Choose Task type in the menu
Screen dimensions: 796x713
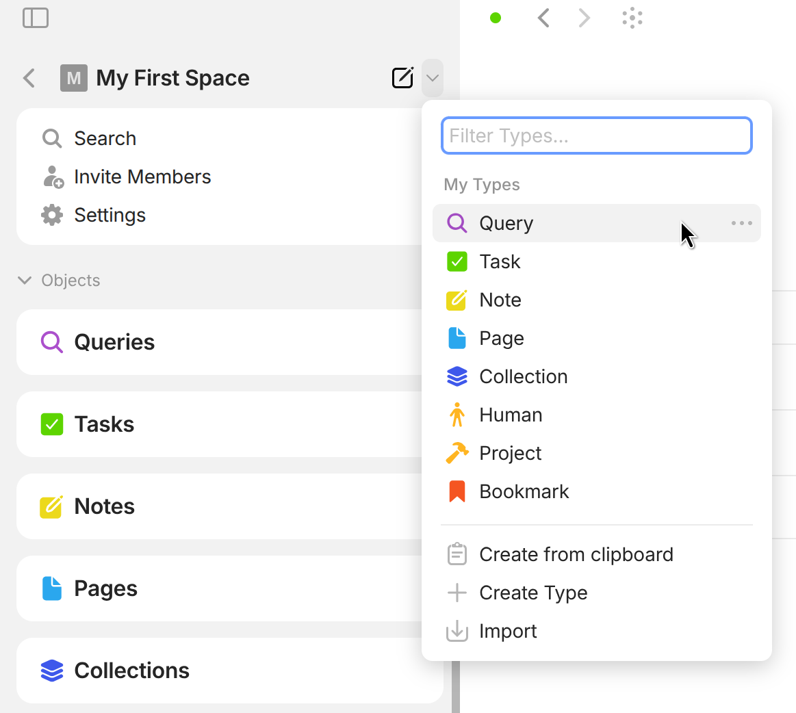pos(500,261)
